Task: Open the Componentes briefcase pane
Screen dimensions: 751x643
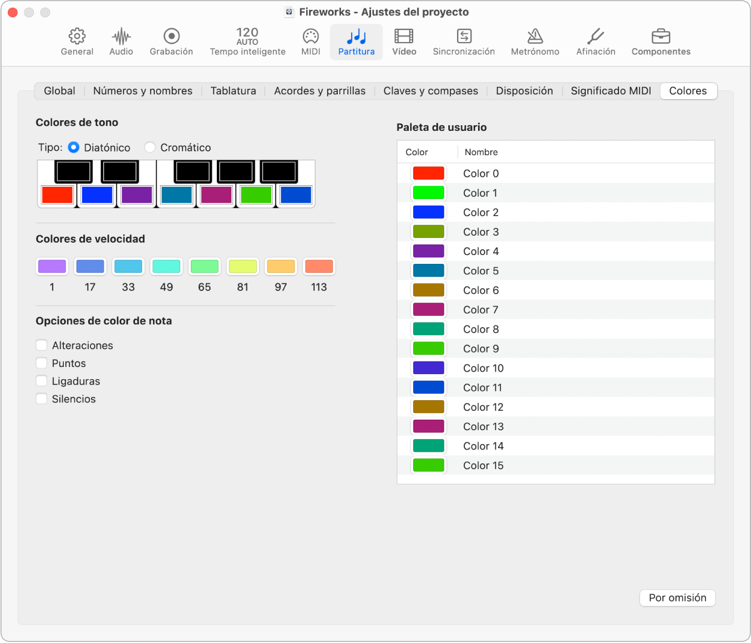Action: [x=661, y=42]
